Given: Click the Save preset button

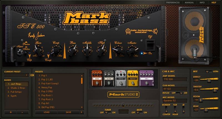Looking at the screenshot, I should point(68,112).
